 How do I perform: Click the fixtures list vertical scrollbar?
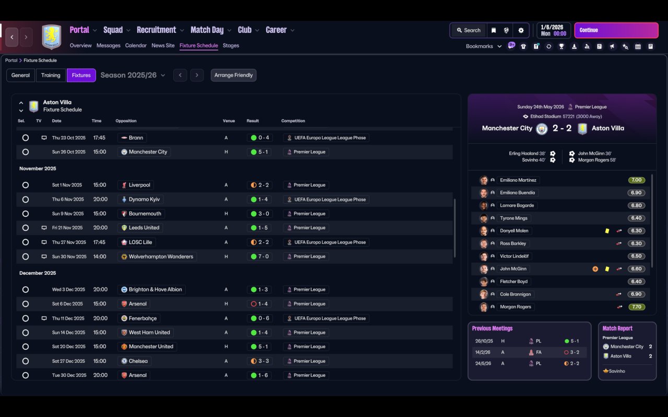click(x=455, y=228)
